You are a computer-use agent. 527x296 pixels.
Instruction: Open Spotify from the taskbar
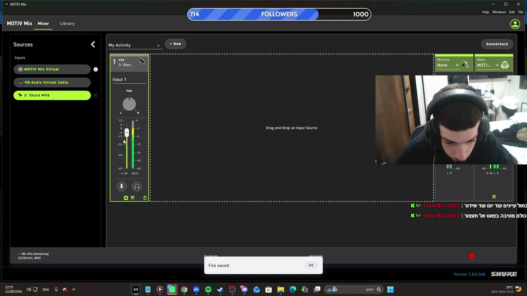pos(208,289)
